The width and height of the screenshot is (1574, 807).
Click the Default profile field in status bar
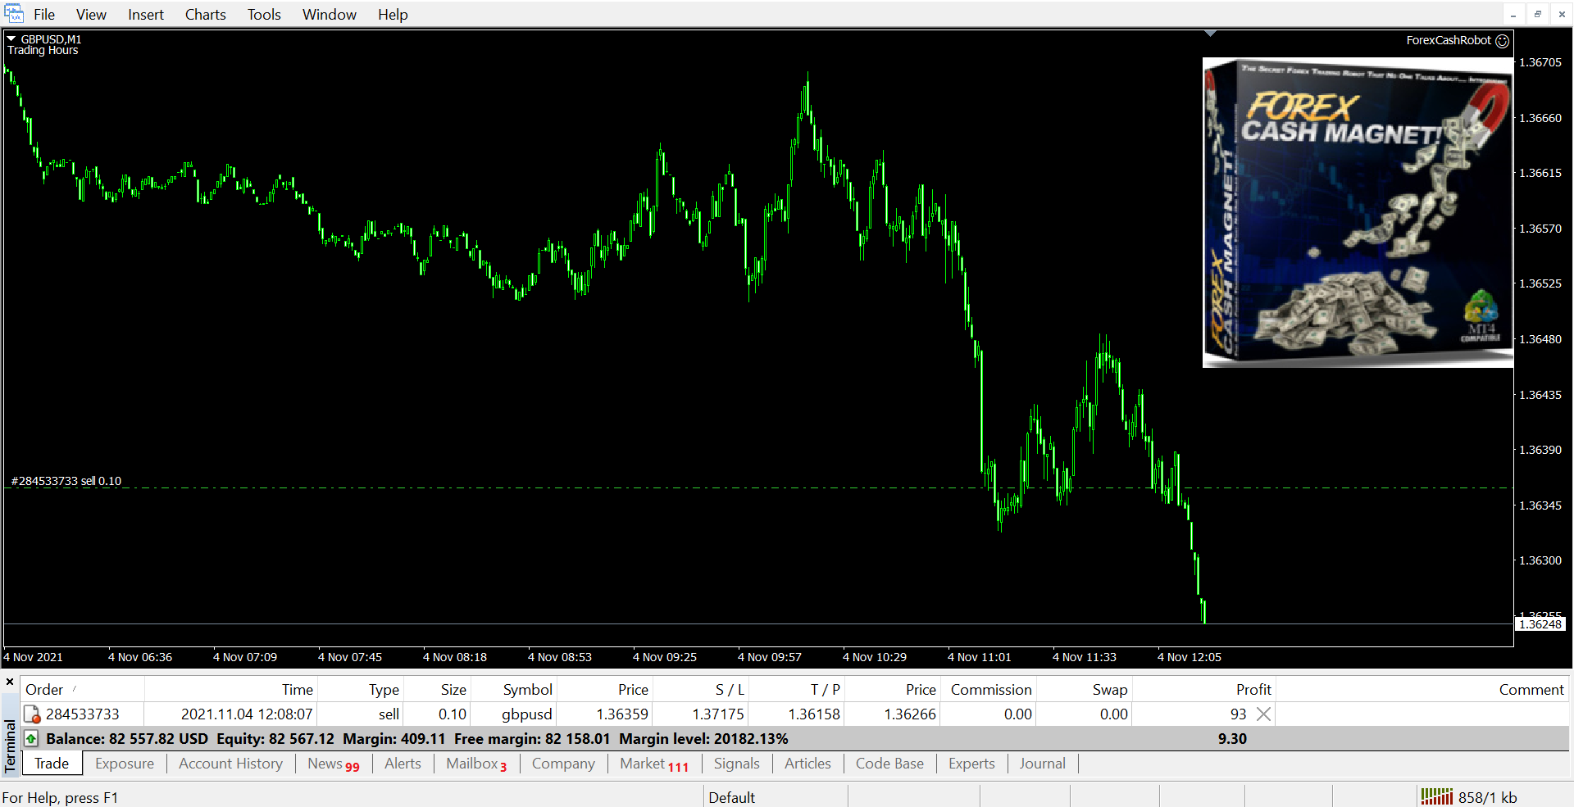(731, 797)
